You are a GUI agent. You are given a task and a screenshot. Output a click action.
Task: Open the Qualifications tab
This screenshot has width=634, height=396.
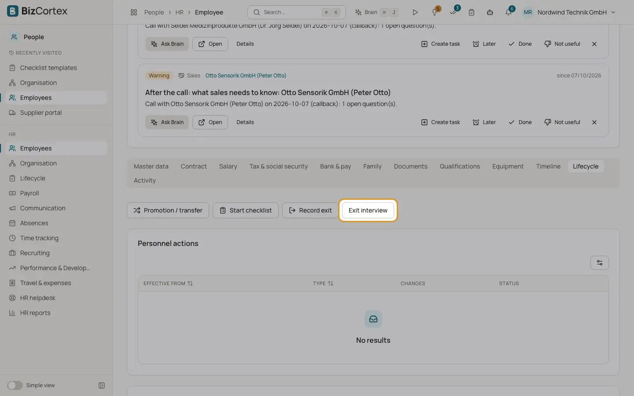point(460,166)
